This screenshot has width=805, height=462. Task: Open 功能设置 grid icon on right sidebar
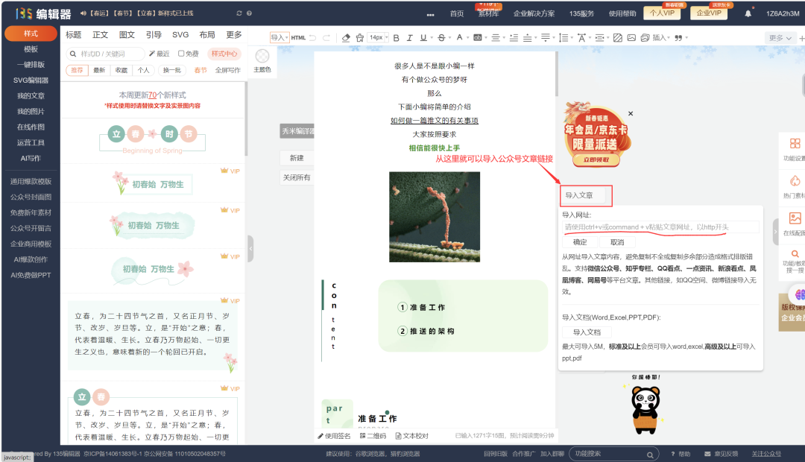[795, 143]
